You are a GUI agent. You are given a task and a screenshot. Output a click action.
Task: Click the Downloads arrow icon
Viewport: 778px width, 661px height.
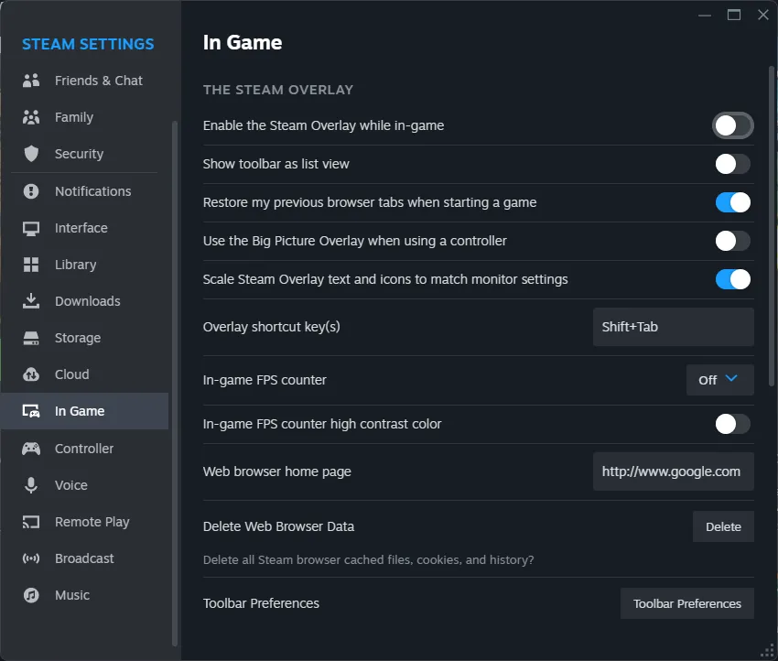click(x=31, y=301)
